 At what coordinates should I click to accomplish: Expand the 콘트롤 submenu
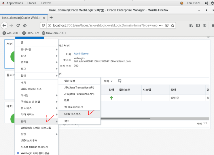pos(37,62)
